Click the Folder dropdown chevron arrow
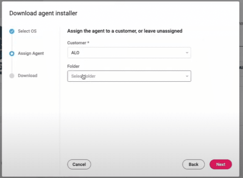This screenshot has width=243, height=178. 187,76
